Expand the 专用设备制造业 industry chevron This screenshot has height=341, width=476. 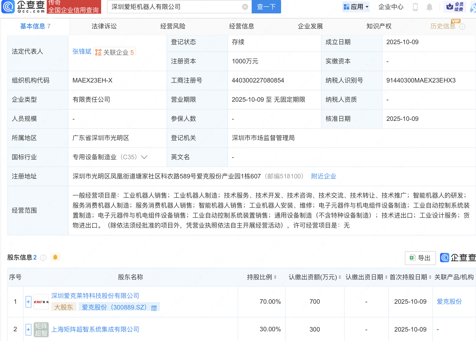pos(144,157)
